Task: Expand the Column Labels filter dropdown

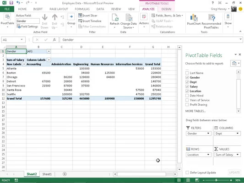Action: pos(49,60)
